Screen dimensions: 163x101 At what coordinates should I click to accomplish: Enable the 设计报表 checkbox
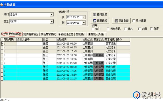click(x=134, y=20)
